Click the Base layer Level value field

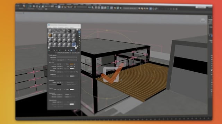(x=59, y=64)
